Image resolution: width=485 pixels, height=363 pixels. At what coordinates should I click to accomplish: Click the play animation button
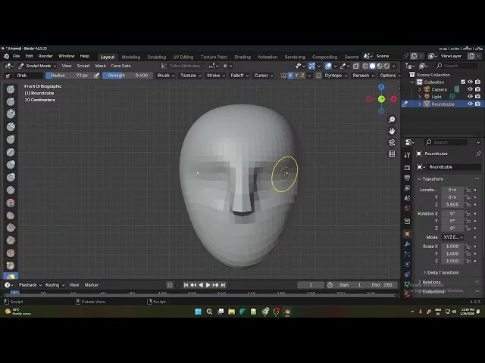tap(208, 285)
